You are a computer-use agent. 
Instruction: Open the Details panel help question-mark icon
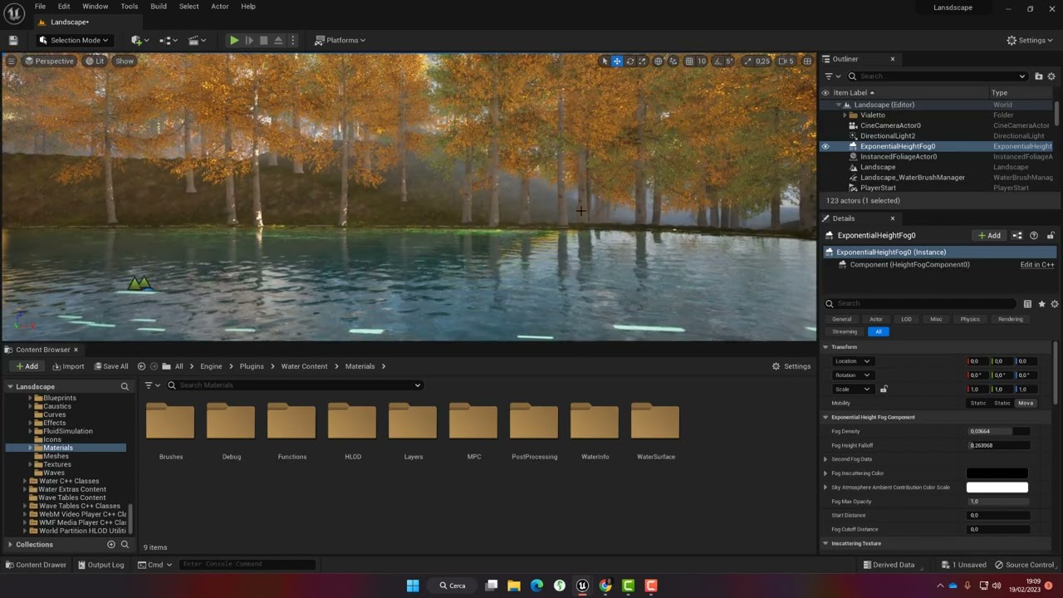[1034, 235]
